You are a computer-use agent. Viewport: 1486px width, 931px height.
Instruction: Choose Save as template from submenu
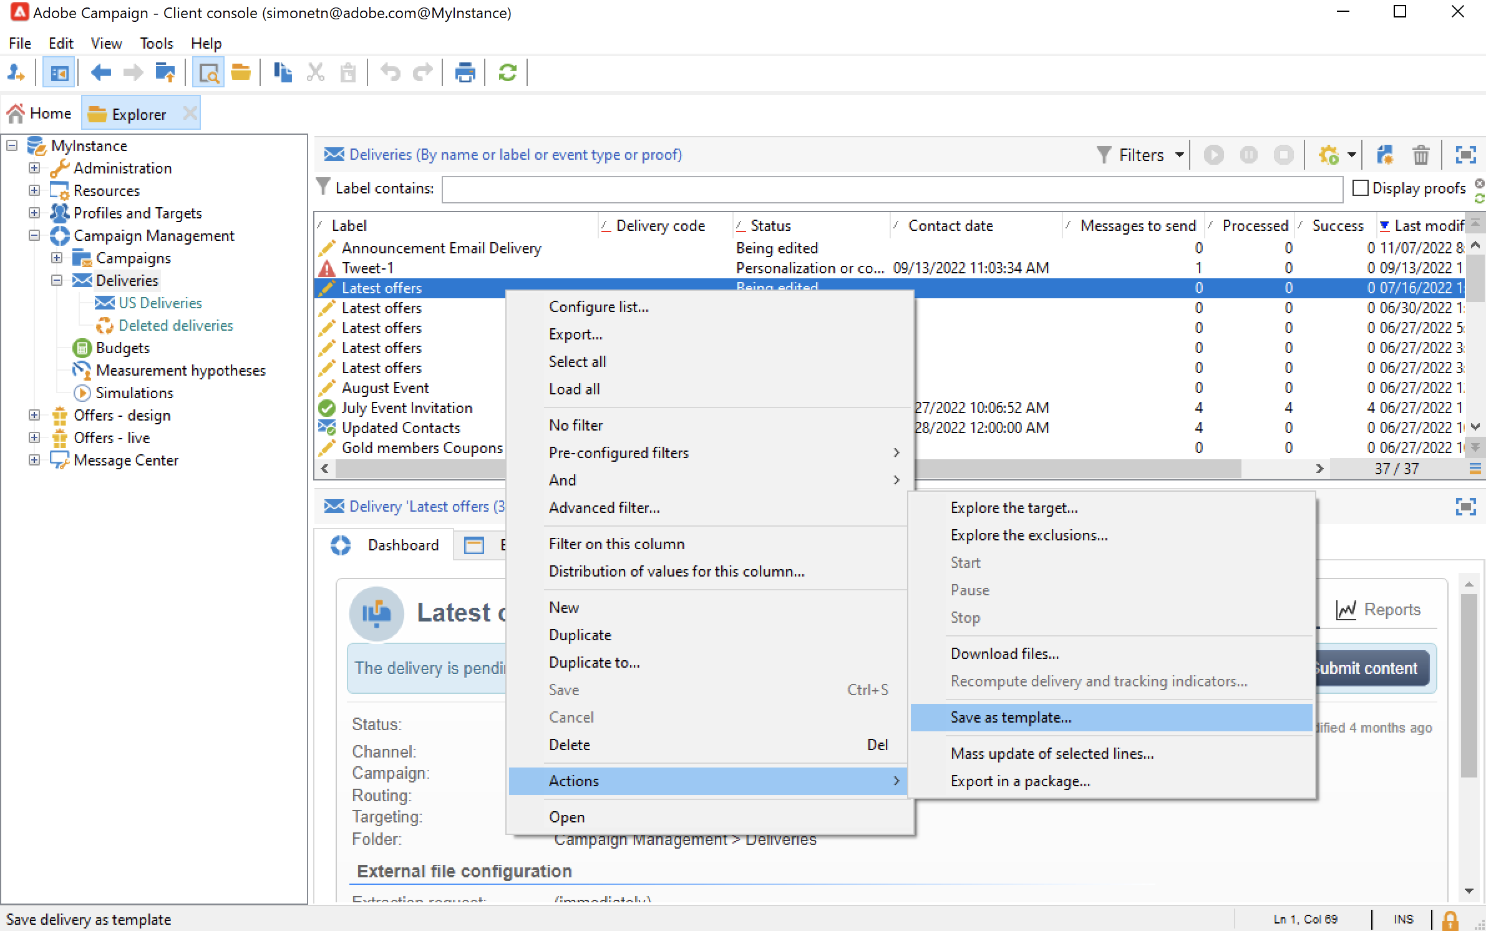pyautogui.click(x=1011, y=718)
